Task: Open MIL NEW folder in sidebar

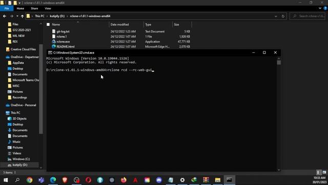Action: 18,36
